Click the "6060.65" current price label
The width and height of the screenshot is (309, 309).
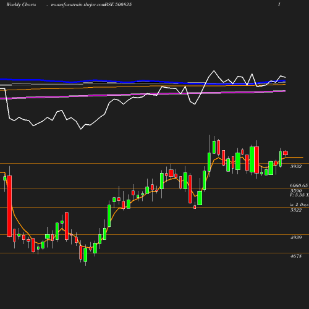[x=298, y=185]
